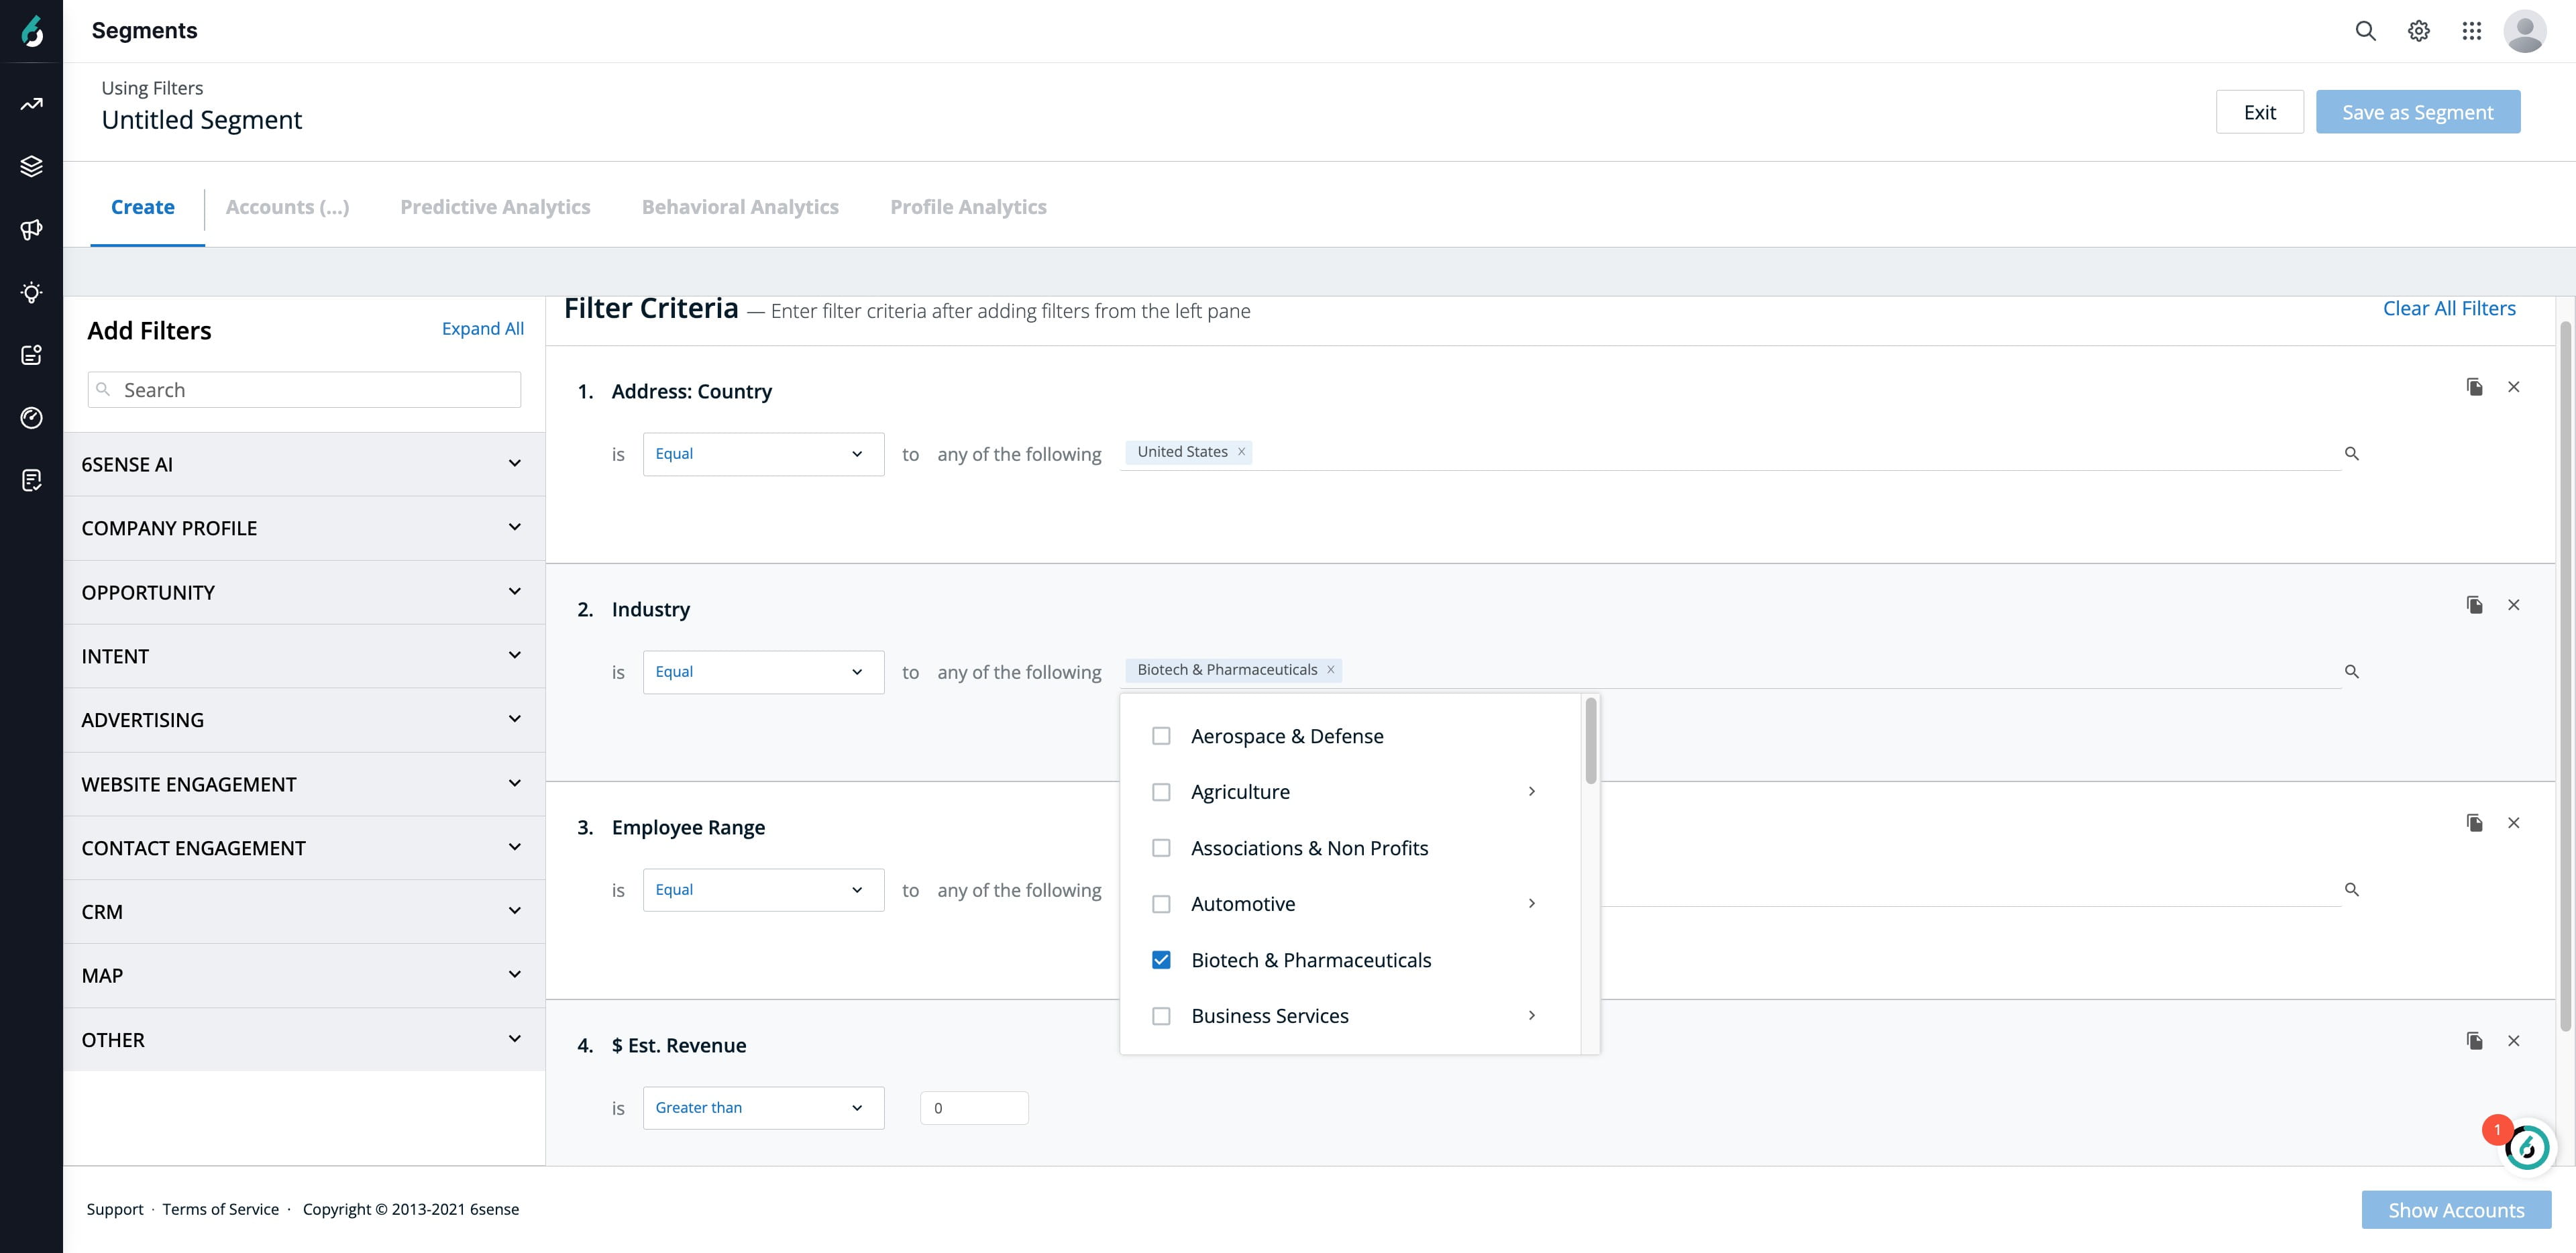2576x1253 pixels.
Task: Open the user profile avatar
Action: pyautogui.click(x=2524, y=31)
